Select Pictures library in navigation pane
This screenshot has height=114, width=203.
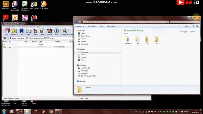click(82, 57)
